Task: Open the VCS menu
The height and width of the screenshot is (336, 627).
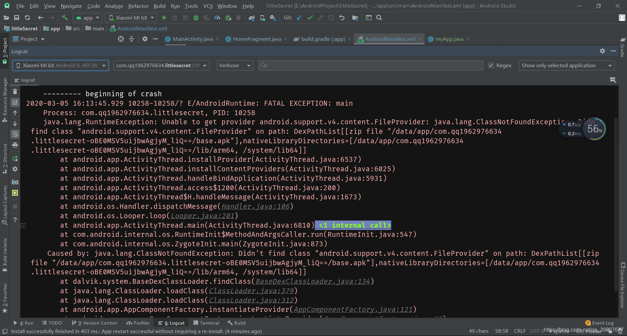Action: [208, 6]
